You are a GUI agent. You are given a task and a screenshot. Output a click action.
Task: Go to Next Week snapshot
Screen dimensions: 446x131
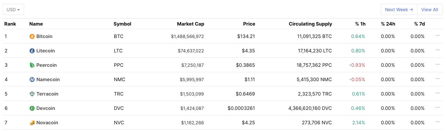(399, 10)
